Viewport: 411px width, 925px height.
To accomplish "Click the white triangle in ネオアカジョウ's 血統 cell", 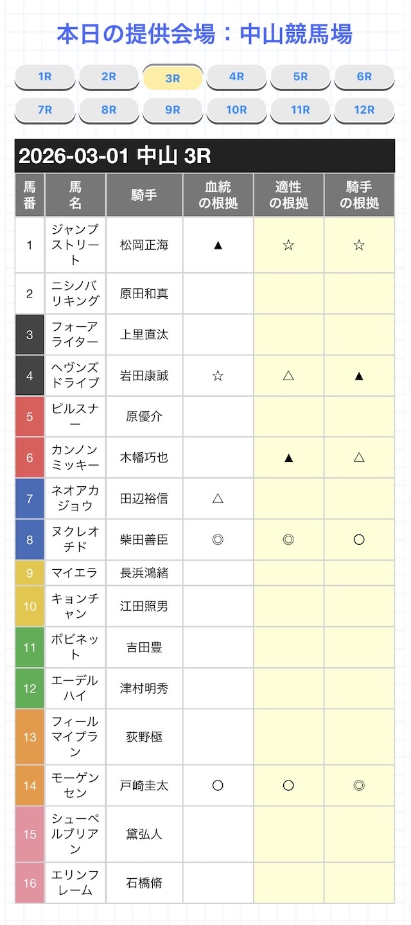I will pos(218,498).
